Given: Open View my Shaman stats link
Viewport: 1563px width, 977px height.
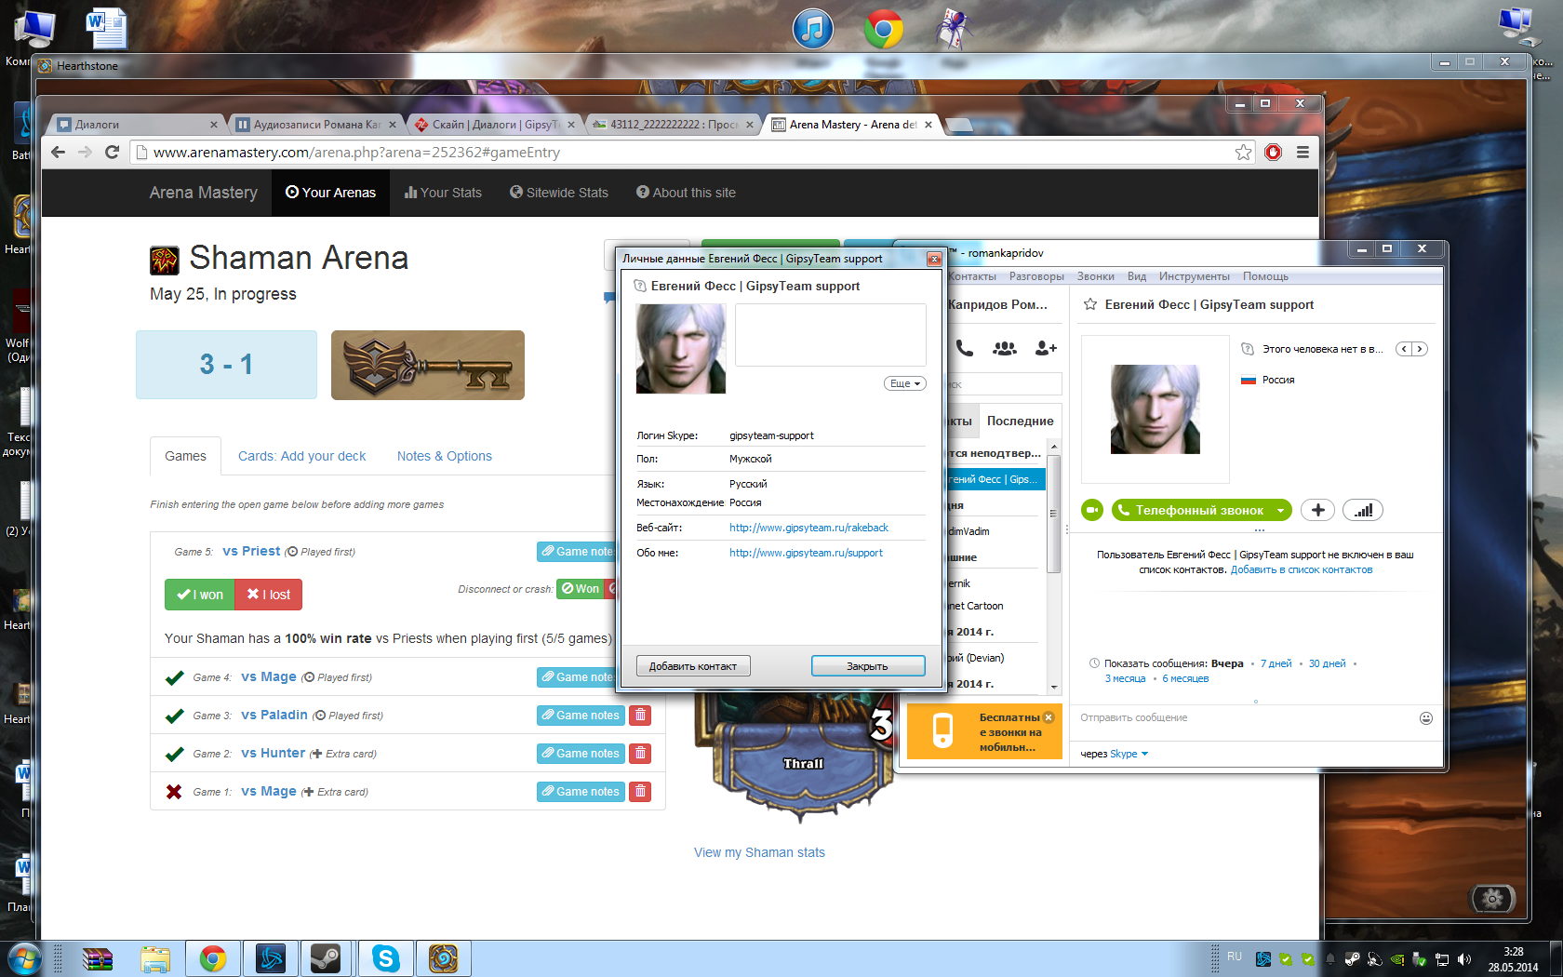Looking at the screenshot, I should point(759,852).
